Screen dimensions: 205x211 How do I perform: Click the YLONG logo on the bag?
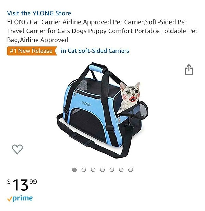click(x=86, y=104)
